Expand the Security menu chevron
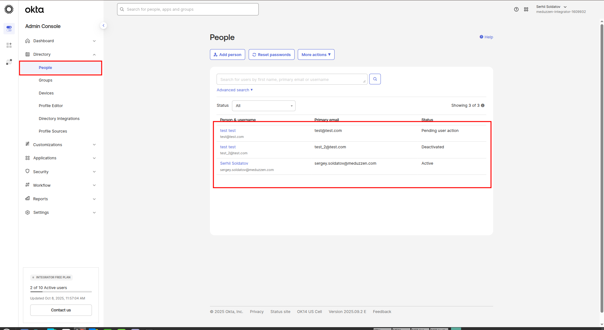This screenshot has height=330, width=604. click(94, 172)
